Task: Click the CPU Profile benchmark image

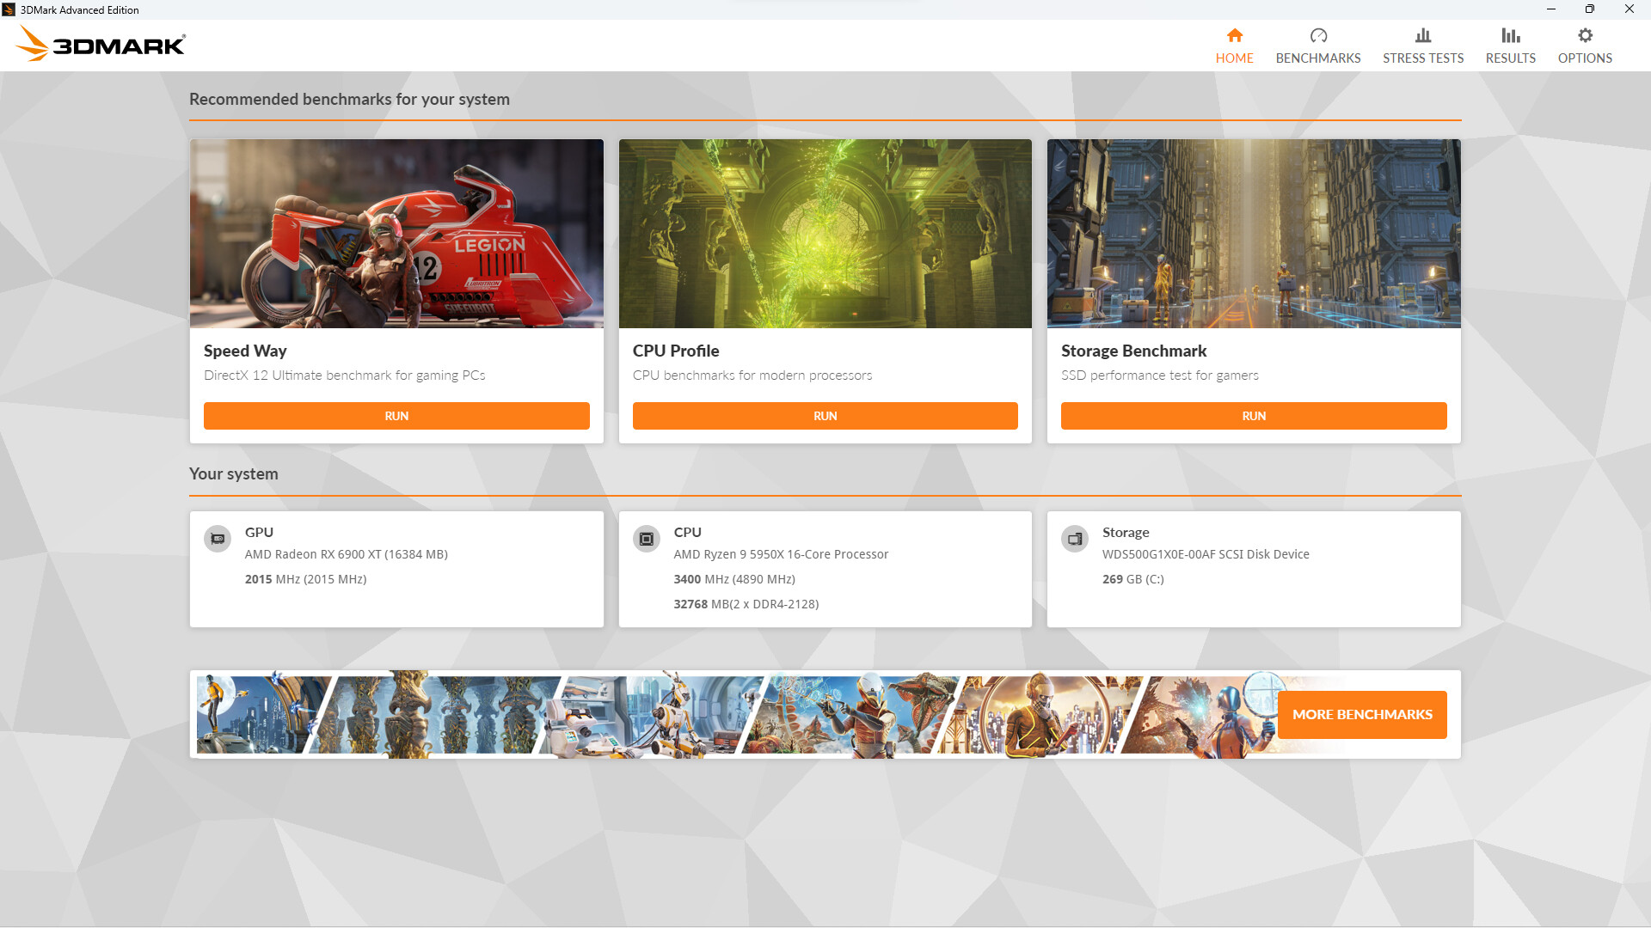Action: coord(825,234)
